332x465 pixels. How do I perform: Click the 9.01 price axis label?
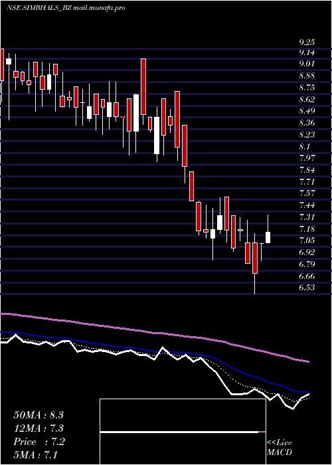307,64
